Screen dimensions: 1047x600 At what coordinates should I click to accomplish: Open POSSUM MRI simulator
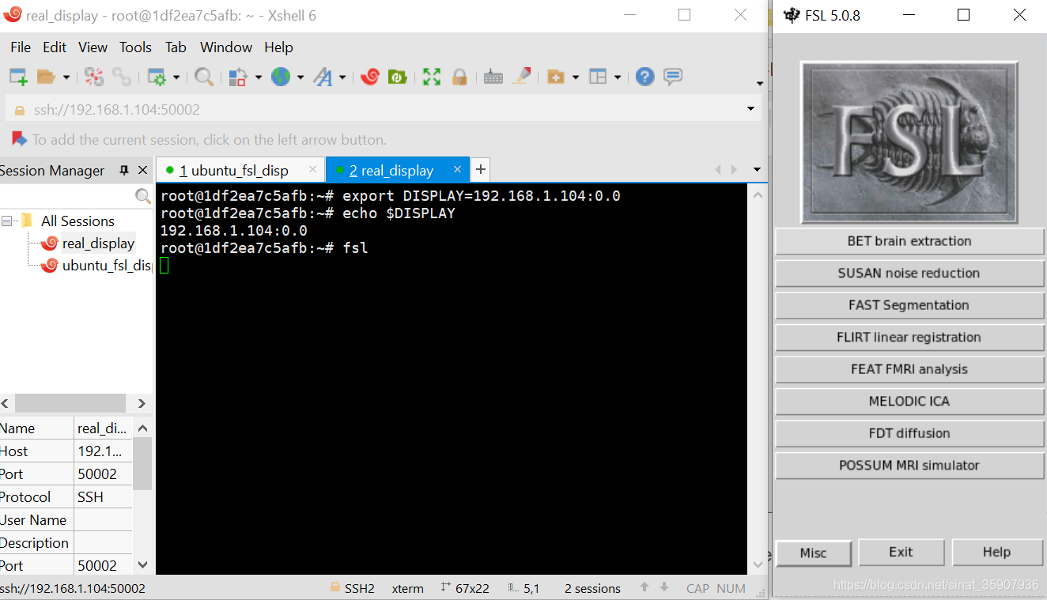coord(909,466)
